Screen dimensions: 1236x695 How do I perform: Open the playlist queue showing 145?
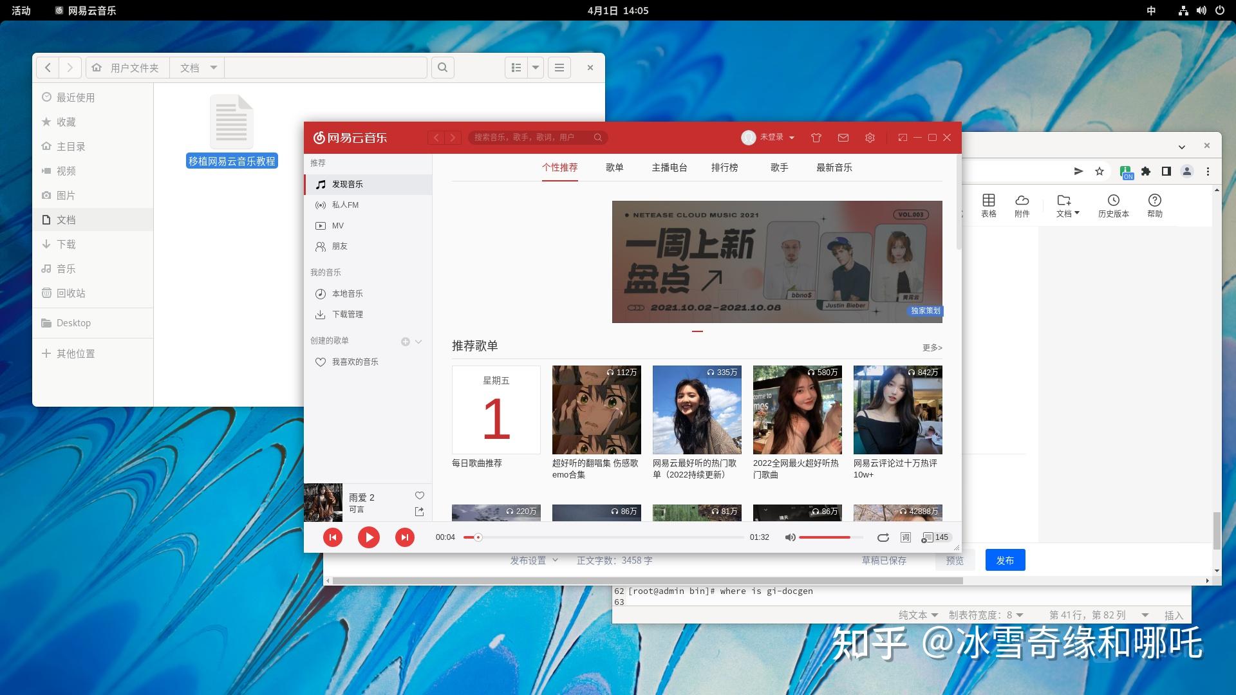point(935,537)
